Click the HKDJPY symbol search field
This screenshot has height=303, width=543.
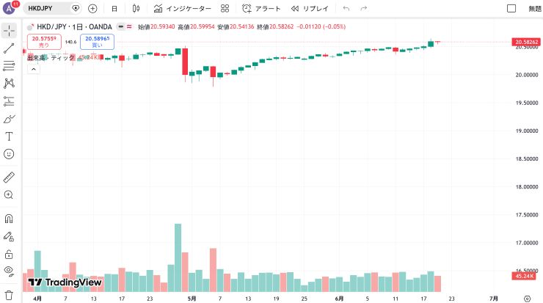click(x=46, y=8)
